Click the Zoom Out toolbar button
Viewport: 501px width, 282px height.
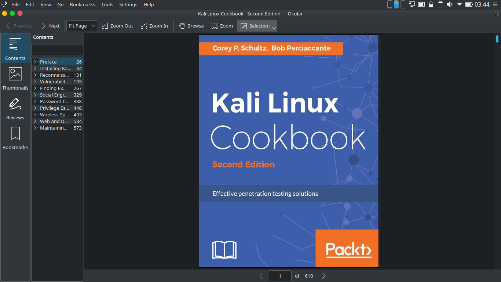117,26
